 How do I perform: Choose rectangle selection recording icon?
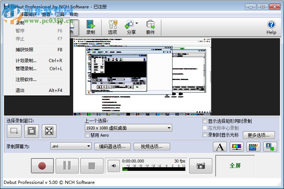click(14, 131)
